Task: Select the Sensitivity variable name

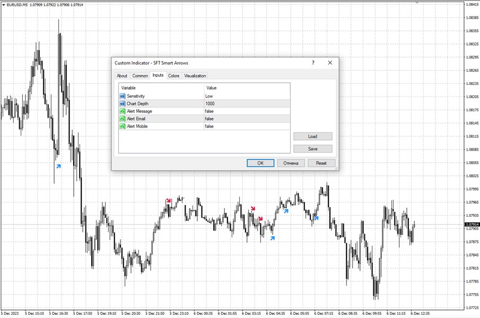Action: pyautogui.click(x=136, y=96)
